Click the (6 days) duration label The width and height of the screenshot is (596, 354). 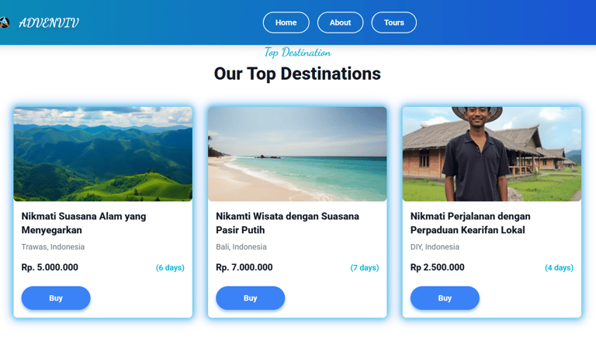click(x=170, y=268)
